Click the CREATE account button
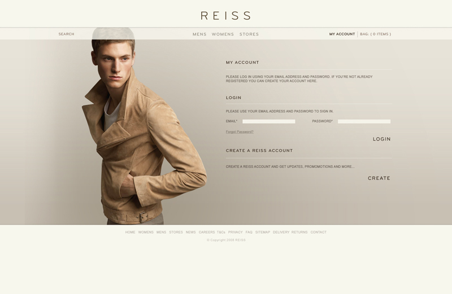 pyautogui.click(x=379, y=178)
